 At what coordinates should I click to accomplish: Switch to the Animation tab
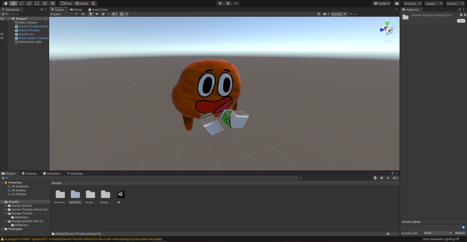pyautogui.click(x=52, y=173)
